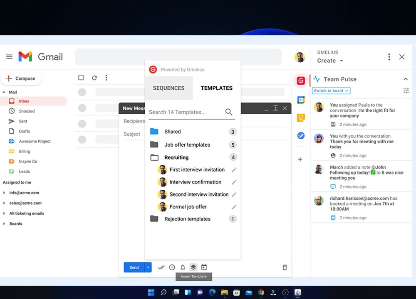Open Google Calendar in the side panel
This screenshot has width=416, height=299.
[x=301, y=100]
